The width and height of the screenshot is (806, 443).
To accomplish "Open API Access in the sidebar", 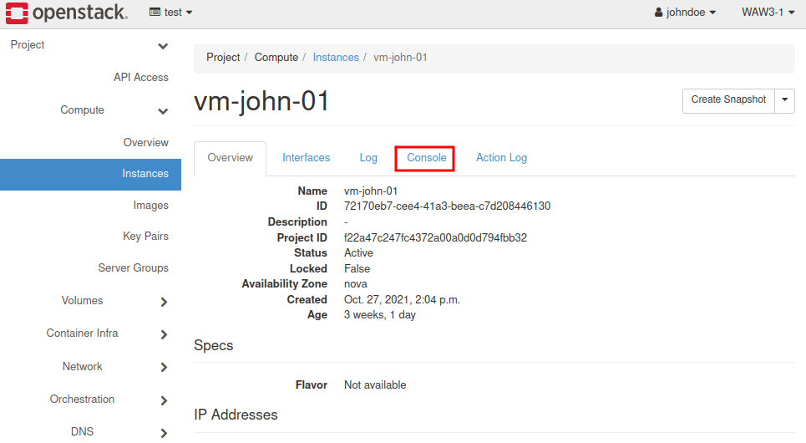I will tap(140, 77).
